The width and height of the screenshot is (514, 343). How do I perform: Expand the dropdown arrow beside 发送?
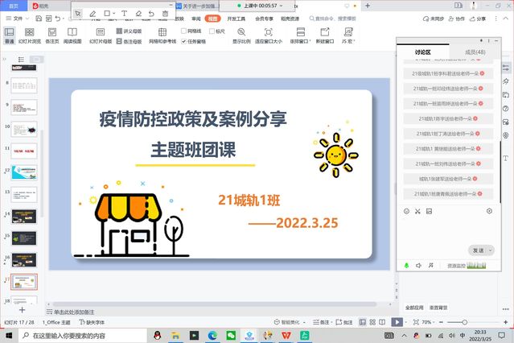click(491, 250)
